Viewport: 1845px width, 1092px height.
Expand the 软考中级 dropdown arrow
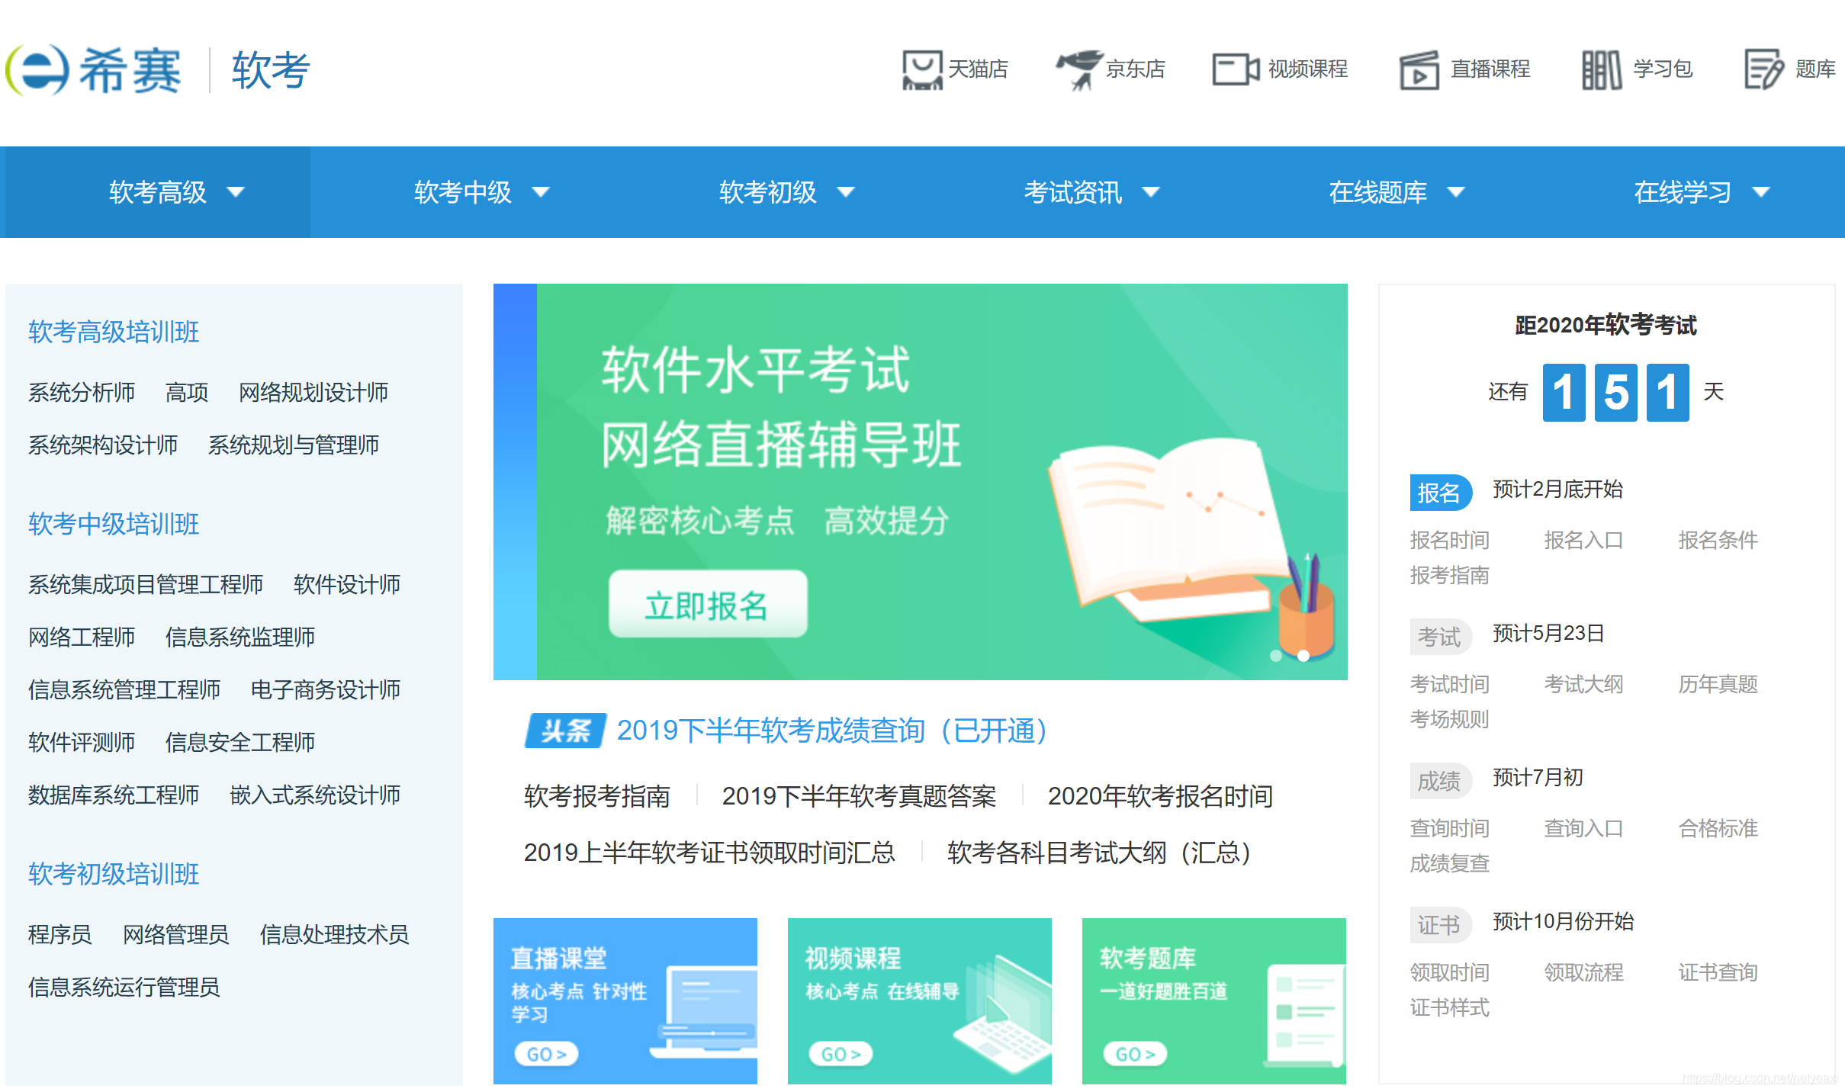(541, 192)
